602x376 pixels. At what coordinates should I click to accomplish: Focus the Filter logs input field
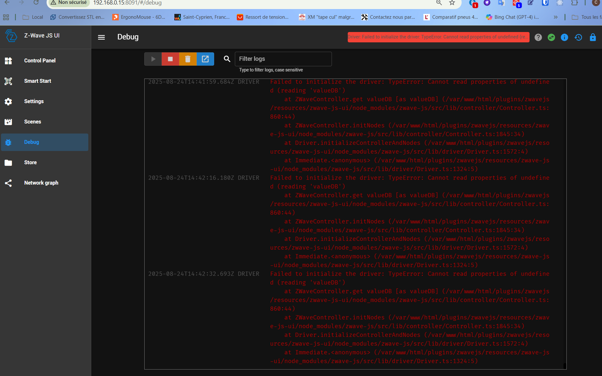[283, 59]
